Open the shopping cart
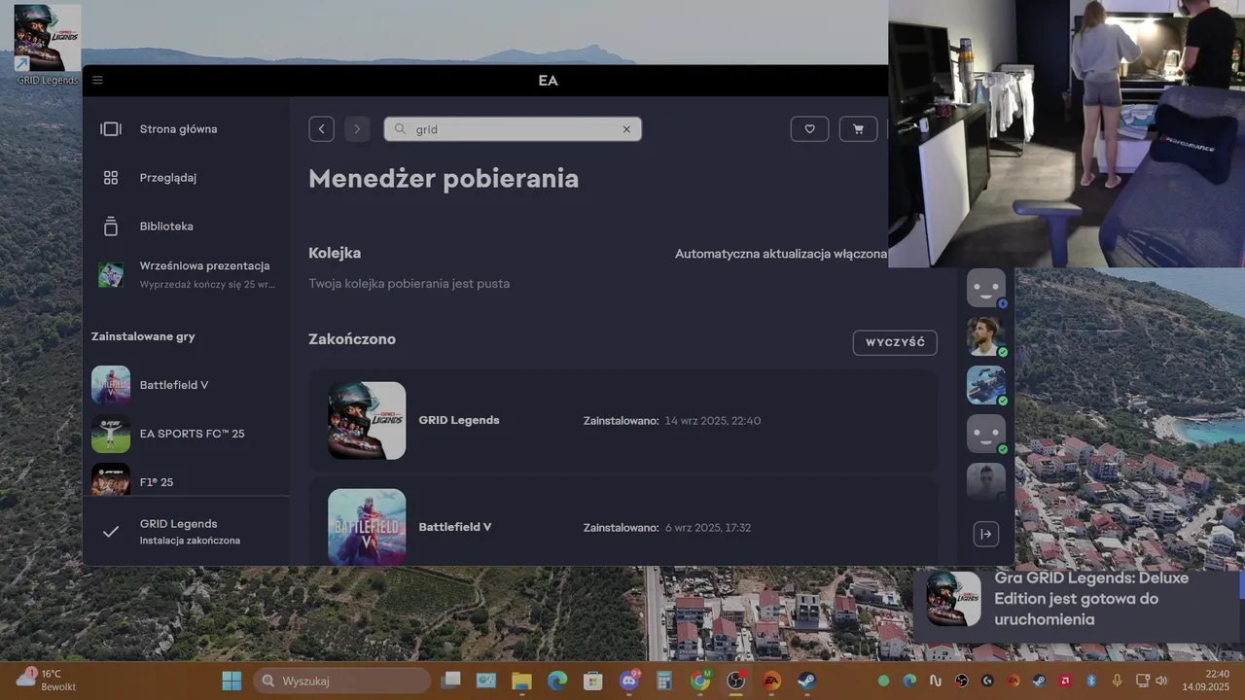The height and width of the screenshot is (700, 1245). [858, 128]
